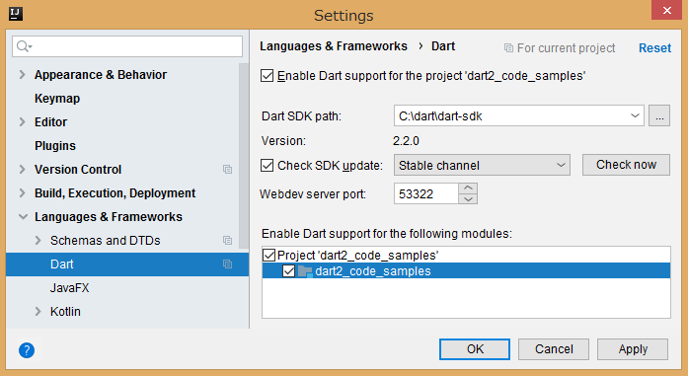Open Dart SDK path dropdown
Viewport: 688px width, 376px height.
tap(635, 115)
